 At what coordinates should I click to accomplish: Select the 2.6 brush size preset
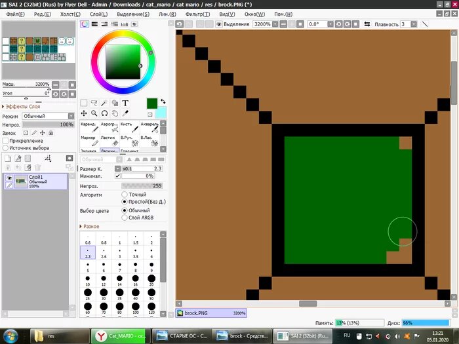coord(104,253)
